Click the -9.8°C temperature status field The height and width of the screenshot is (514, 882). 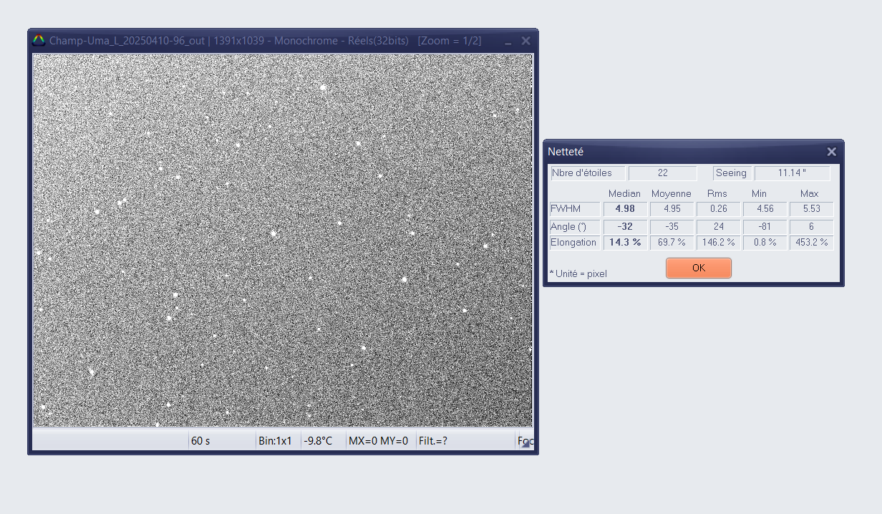tap(322, 441)
